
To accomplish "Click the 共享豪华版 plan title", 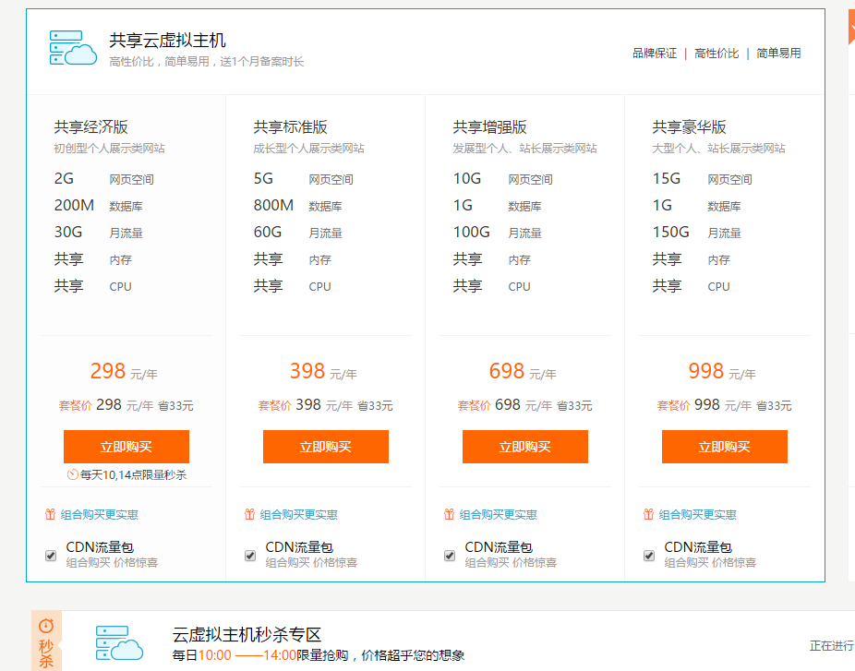I will (690, 127).
